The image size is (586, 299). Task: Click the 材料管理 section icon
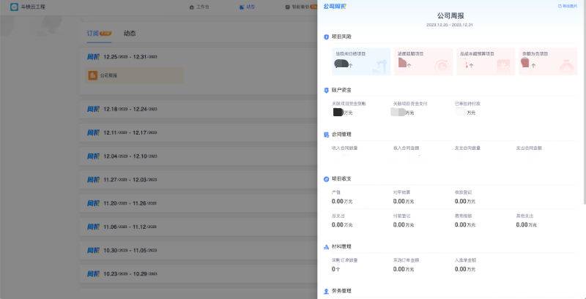pyautogui.click(x=326, y=247)
